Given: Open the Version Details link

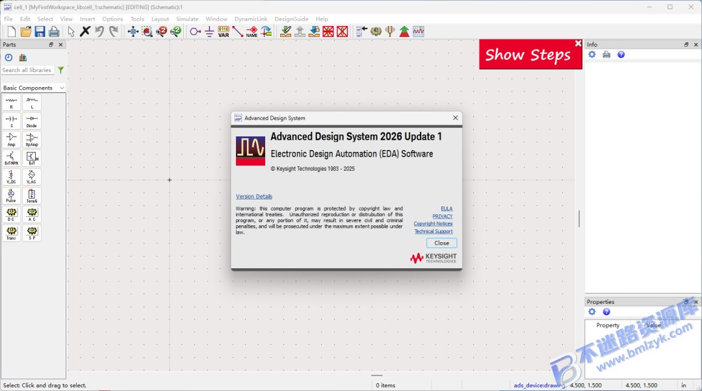Looking at the screenshot, I should 254,196.
